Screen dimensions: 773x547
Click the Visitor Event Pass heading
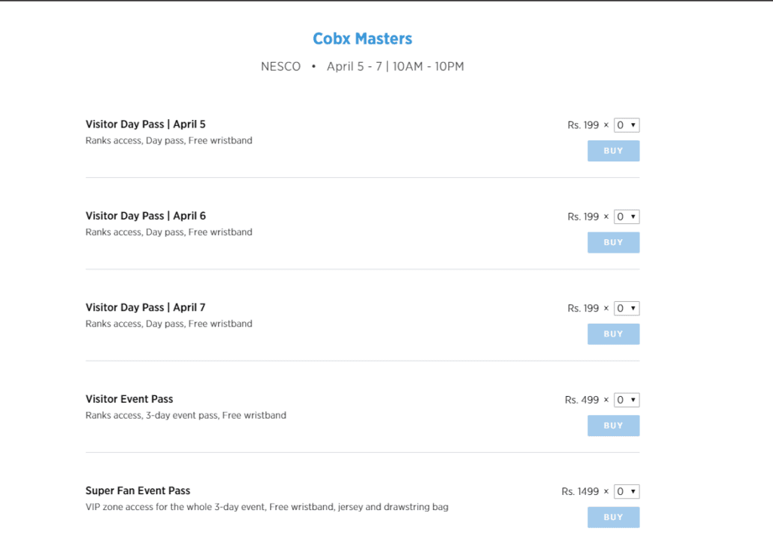tap(129, 399)
